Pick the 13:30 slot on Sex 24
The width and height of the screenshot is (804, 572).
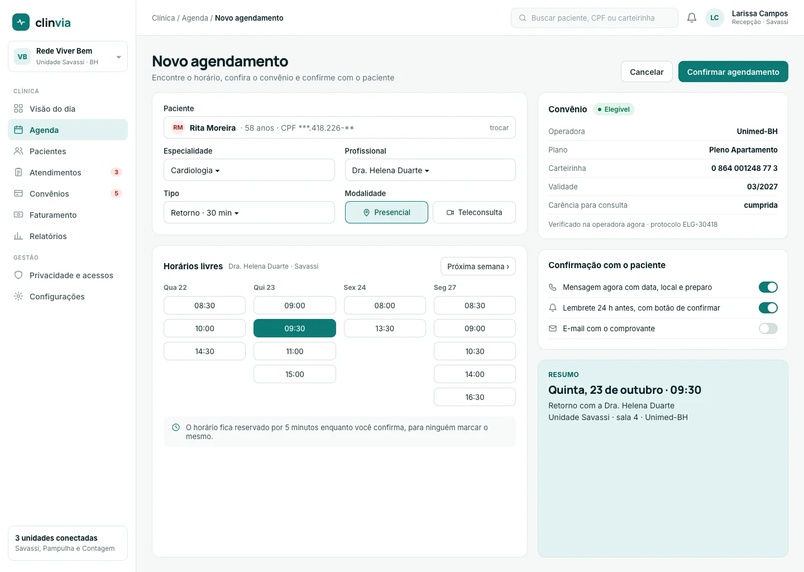pos(385,328)
